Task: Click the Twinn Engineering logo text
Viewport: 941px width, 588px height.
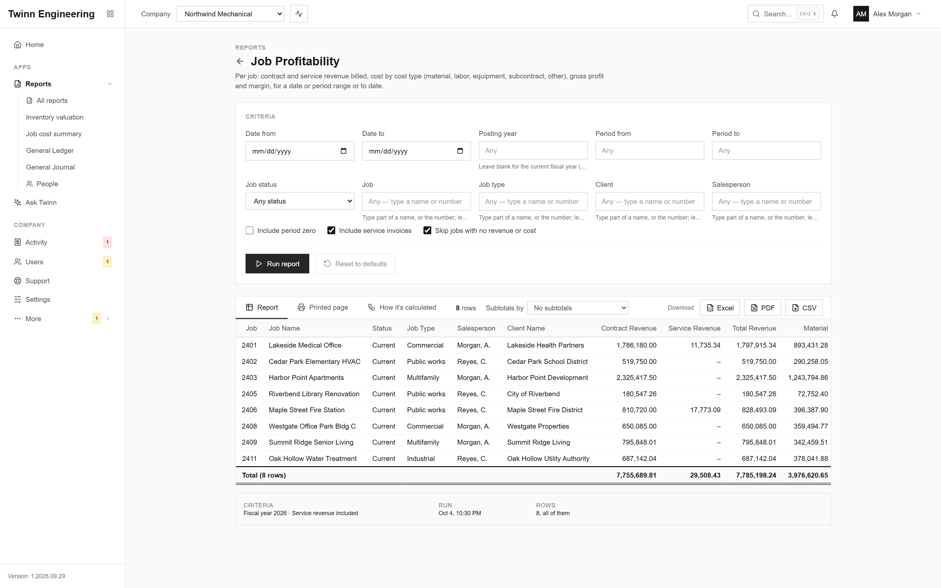Action: click(51, 14)
